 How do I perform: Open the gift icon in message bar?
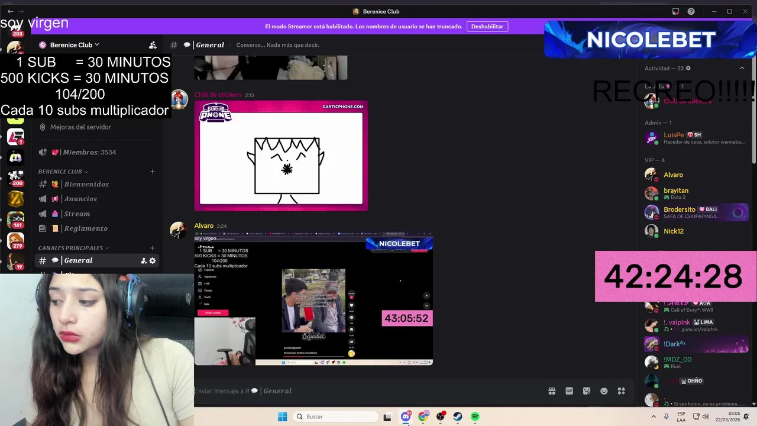[552, 391]
